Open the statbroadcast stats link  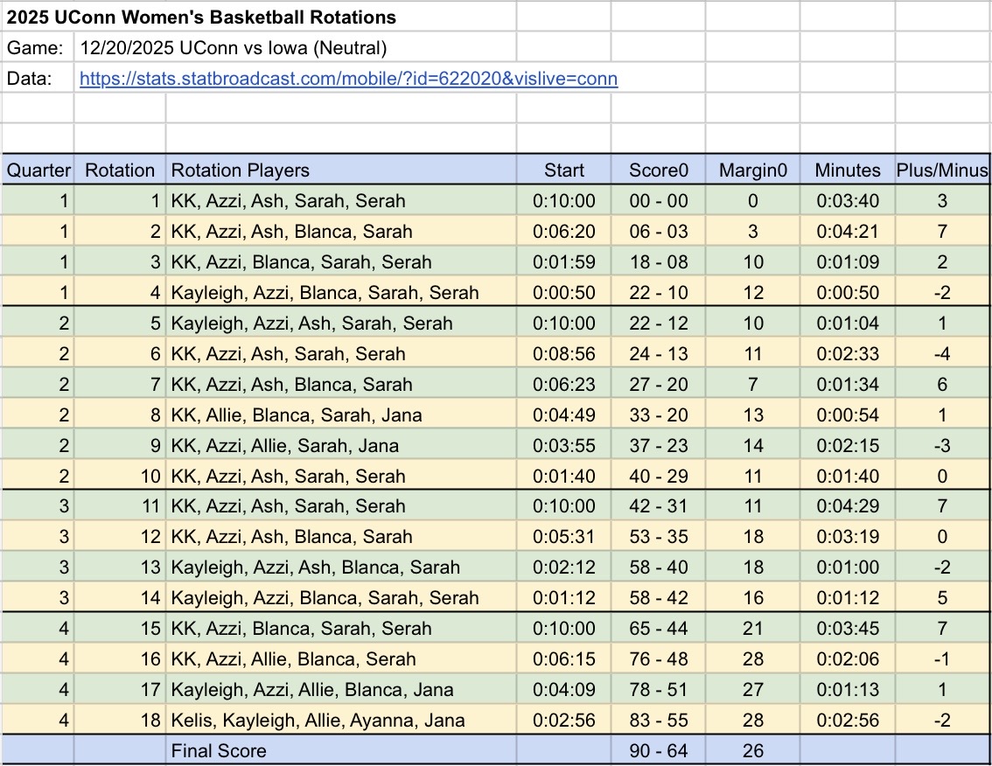[348, 79]
